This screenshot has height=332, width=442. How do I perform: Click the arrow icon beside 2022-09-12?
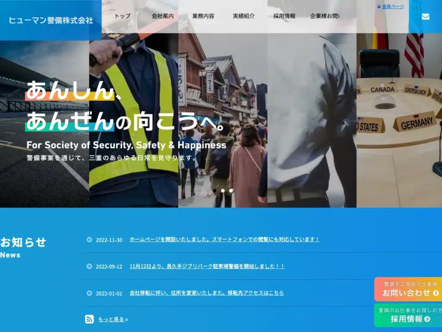(x=89, y=266)
